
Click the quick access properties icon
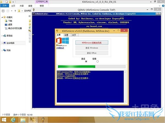coord(7,2)
